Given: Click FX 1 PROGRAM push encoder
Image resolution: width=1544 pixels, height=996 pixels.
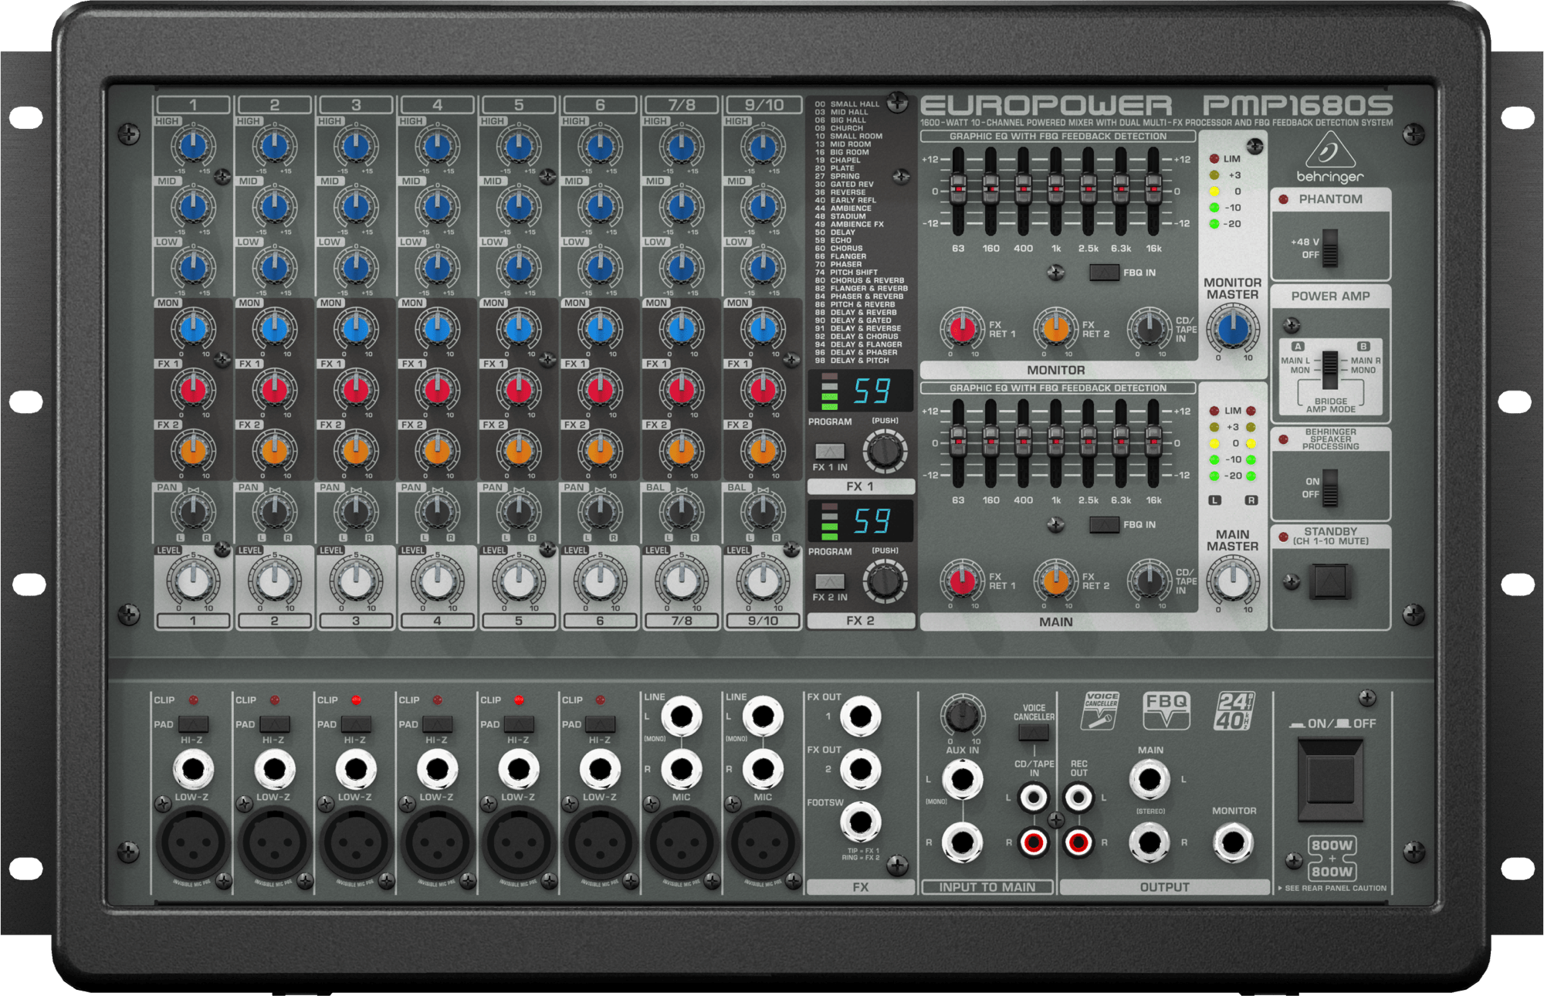Looking at the screenshot, I should coord(885,452).
